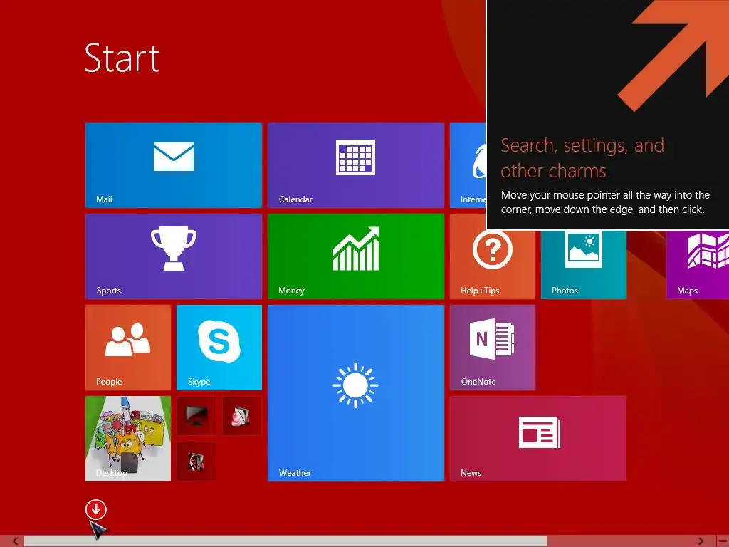Launch the OneNote tile

[x=493, y=348]
